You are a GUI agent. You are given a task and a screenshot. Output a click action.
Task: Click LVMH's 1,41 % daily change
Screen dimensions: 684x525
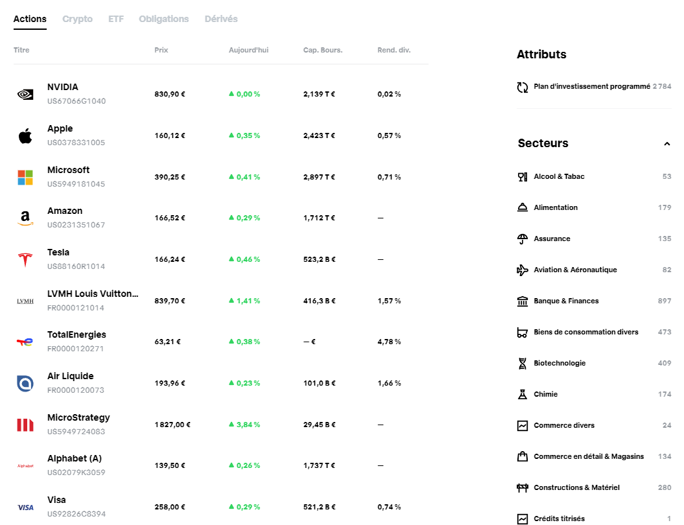(244, 301)
